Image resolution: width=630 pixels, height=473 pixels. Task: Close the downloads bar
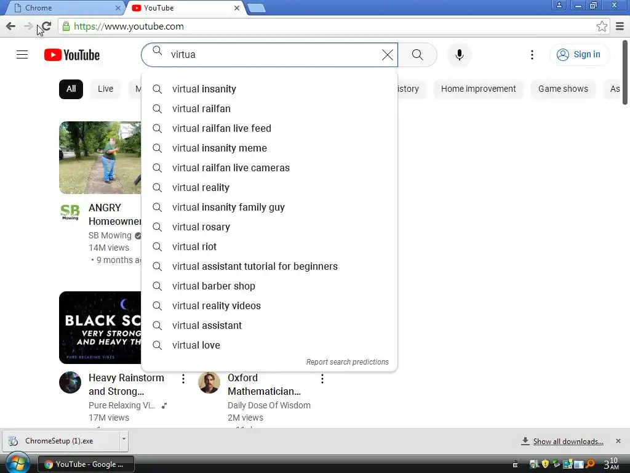click(618, 441)
